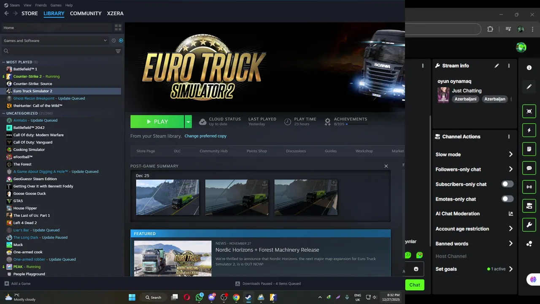Click the chat bubble icon in the dashboard sidebar

[x=529, y=168]
